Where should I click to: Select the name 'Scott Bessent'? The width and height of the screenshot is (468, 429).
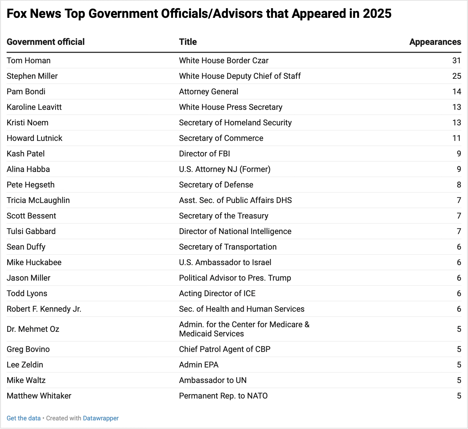coord(31,216)
